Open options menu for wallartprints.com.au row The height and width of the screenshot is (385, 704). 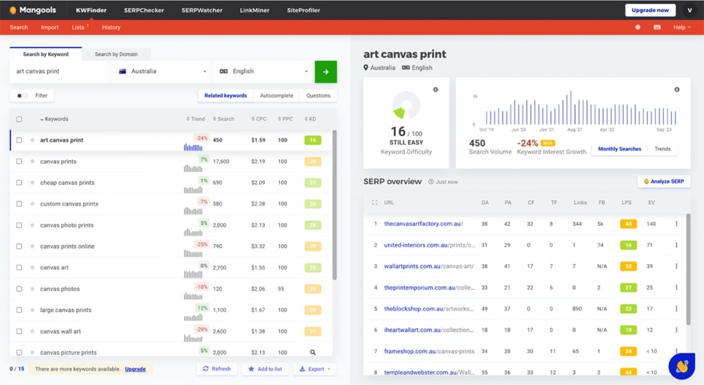click(x=676, y=266)
